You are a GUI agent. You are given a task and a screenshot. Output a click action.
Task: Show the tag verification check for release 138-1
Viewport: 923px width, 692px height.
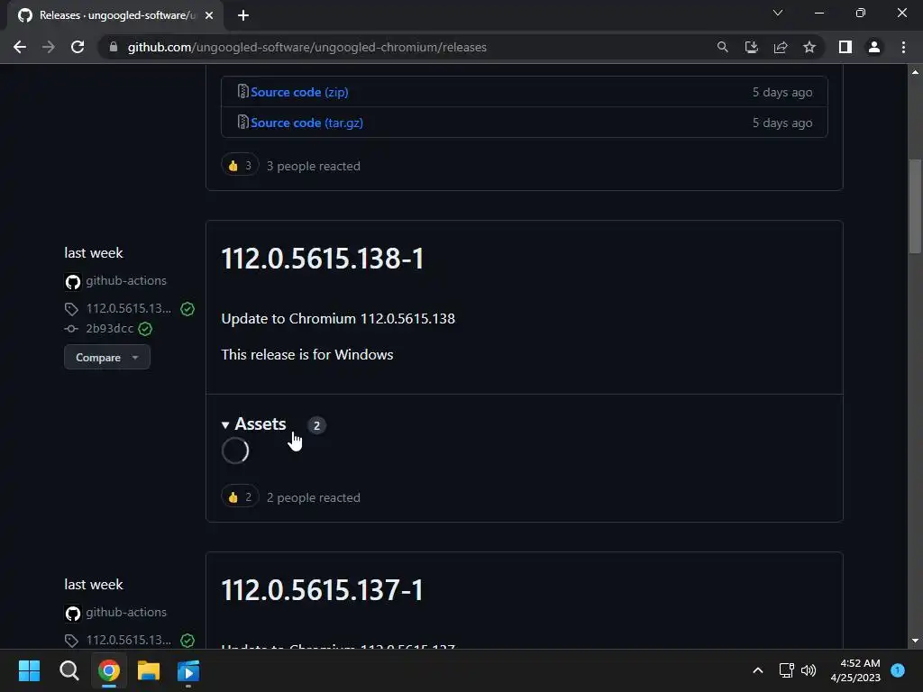187,309
